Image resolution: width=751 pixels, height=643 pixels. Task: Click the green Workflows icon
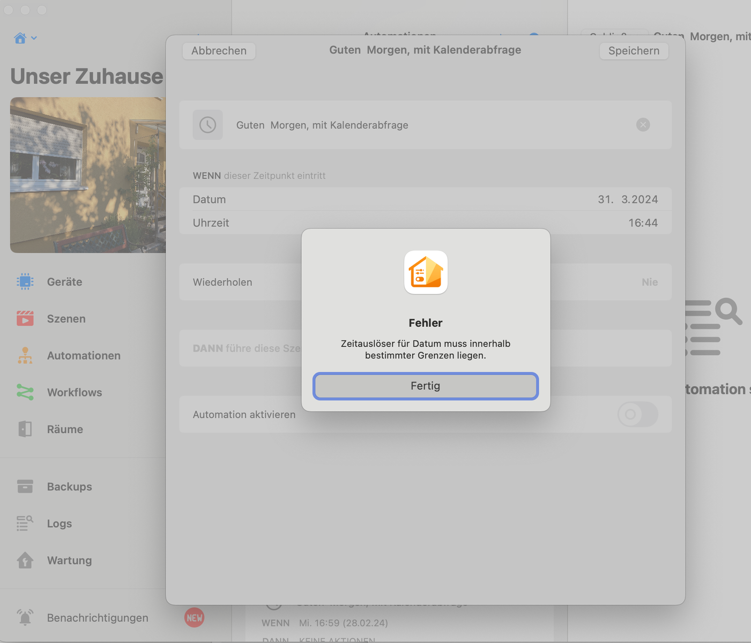tap(25, 392)
